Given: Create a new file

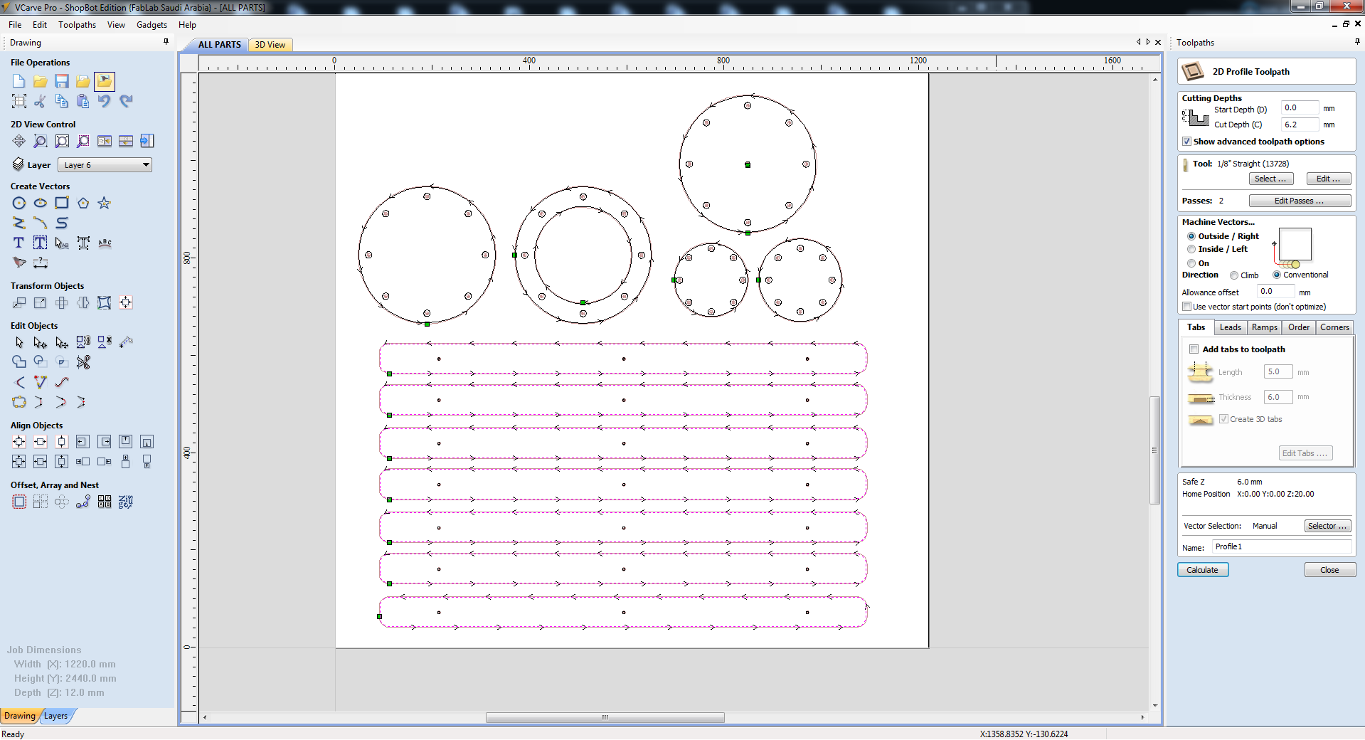Looking at the screenshot, I should (19, 81).
